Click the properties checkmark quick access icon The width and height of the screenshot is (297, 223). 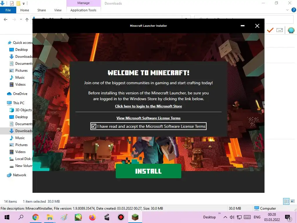click(x=12, y=3)
